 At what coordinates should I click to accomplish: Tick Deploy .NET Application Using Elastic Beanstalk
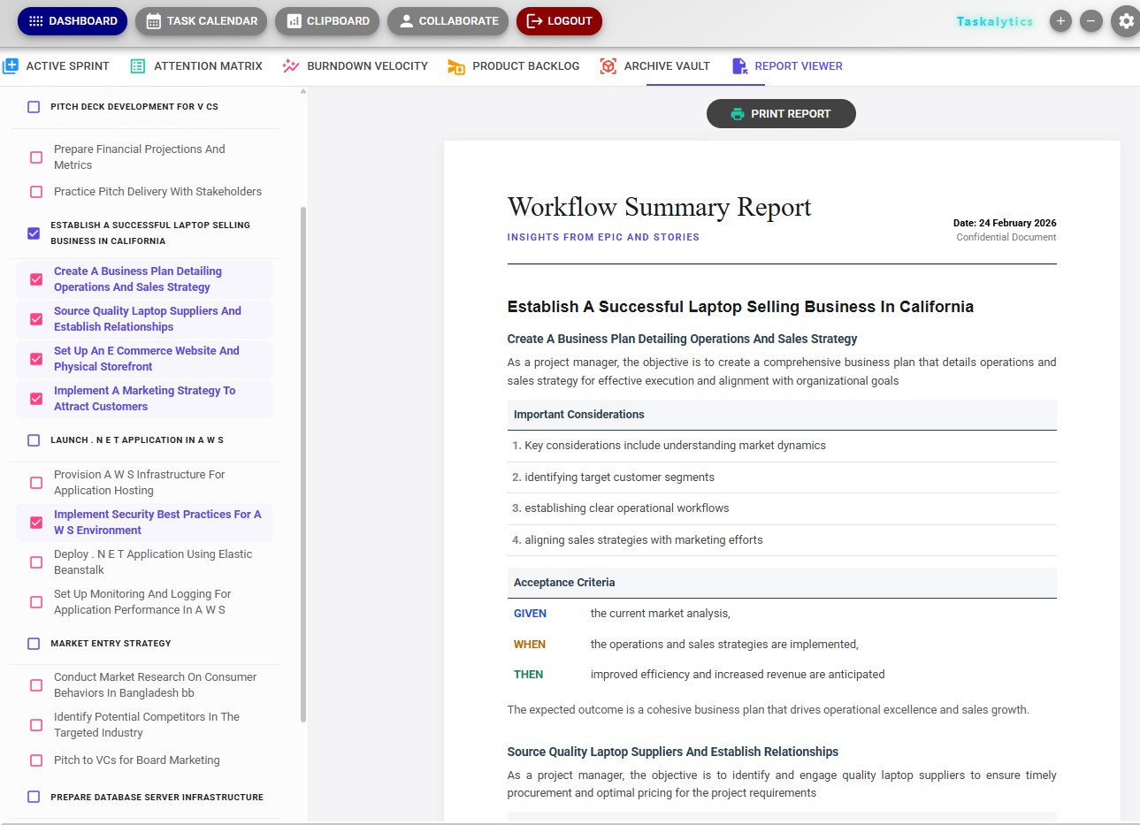click(x=36, y=562)
